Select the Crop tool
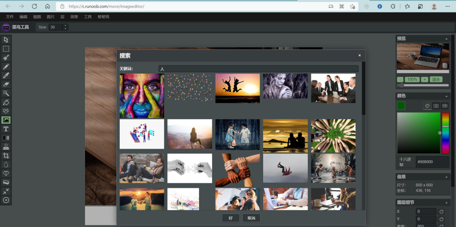Screen dimensions: 456x227 point(6,156)
